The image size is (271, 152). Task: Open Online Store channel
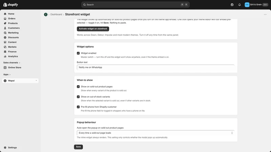15,68
